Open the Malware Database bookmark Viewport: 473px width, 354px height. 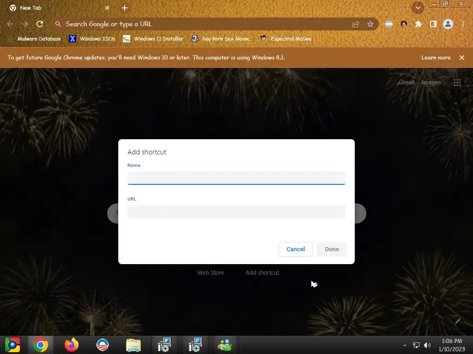(x=34, y=39)
